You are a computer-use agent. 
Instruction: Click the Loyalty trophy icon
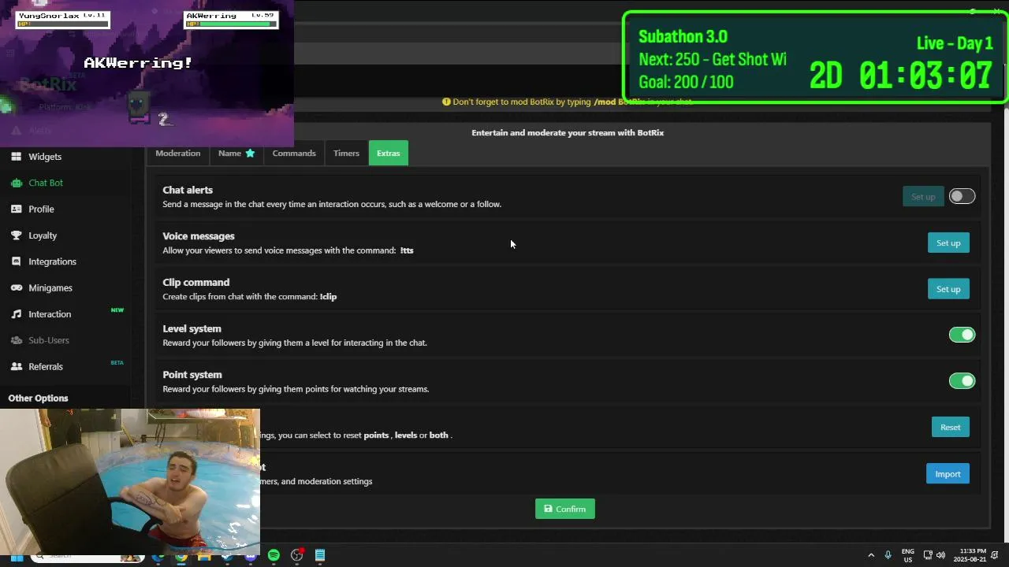point(16,235)
